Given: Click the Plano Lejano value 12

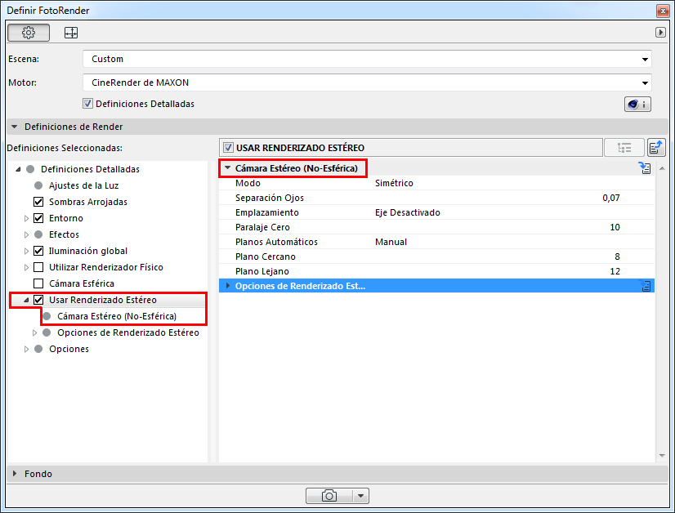Looking at the screenshot, I should [x=615, y=271].
